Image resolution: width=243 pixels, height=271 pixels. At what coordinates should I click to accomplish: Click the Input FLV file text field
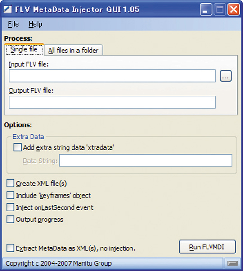112,76
